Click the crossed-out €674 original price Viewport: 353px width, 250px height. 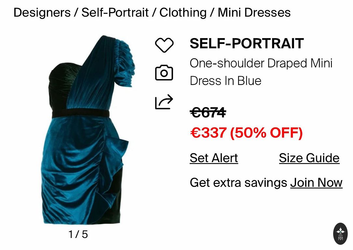pos(208,112)
